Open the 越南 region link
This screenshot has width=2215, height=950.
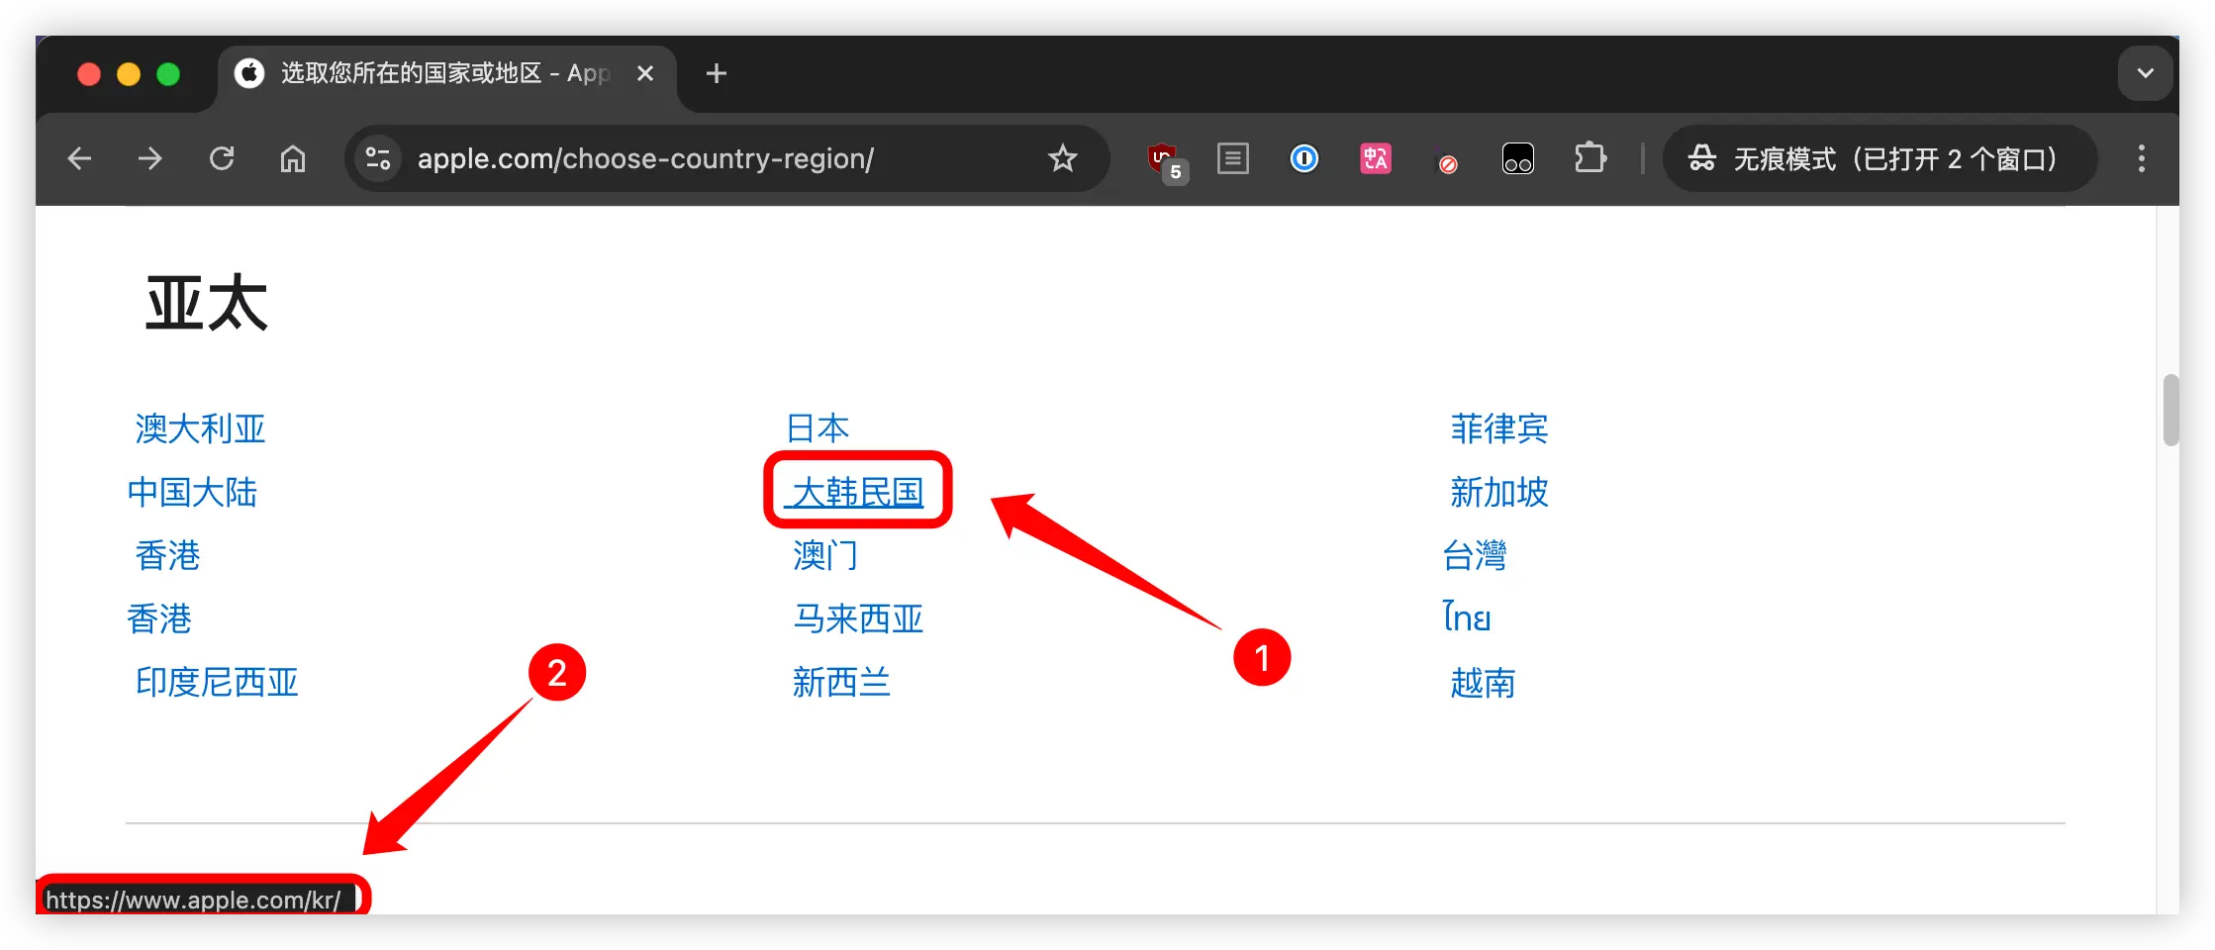click(1483, 682)
